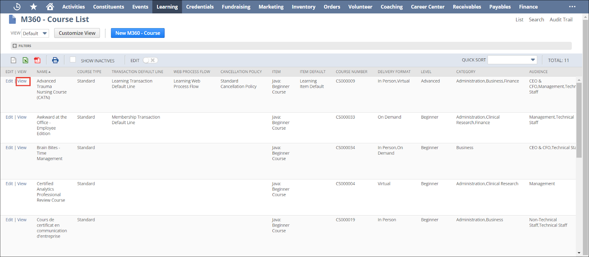Image resolution: width=589 pixels, height=257 pixels.
Task: Click Edit for Brain Bites - Time Management
Action: pyautogui.click(x=9, y=148)
